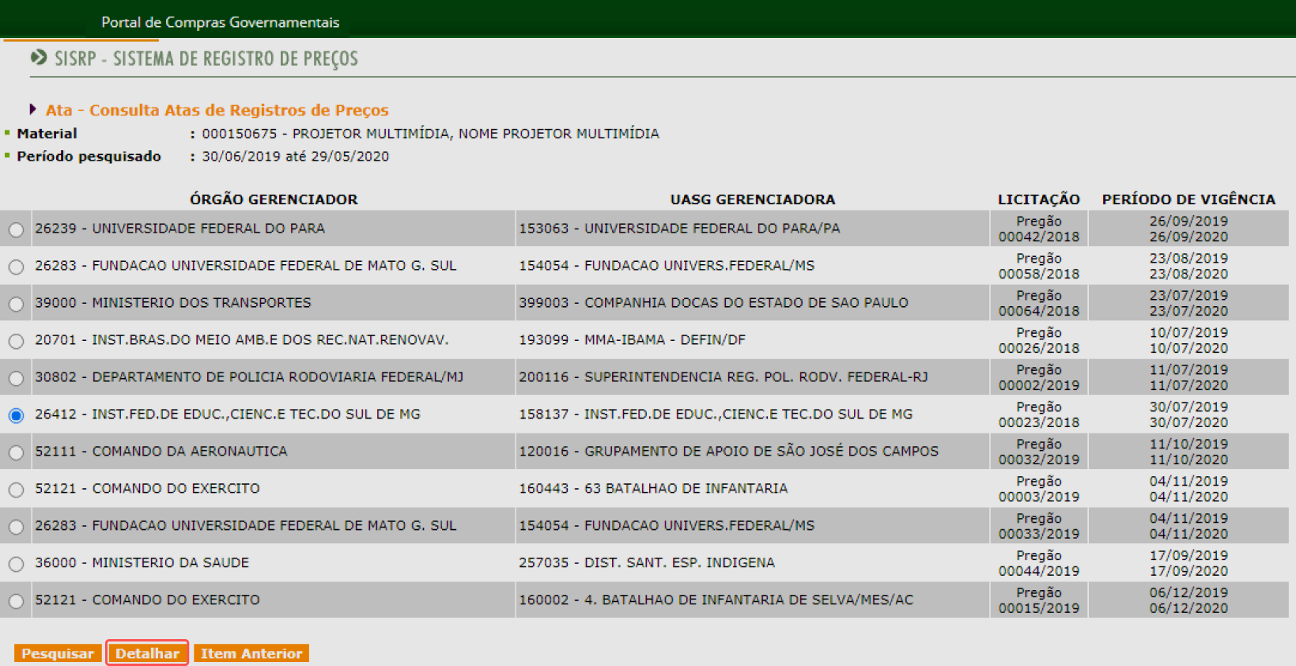
Task: Click the SISRP header arrow icon
Action: click(39, 58)
